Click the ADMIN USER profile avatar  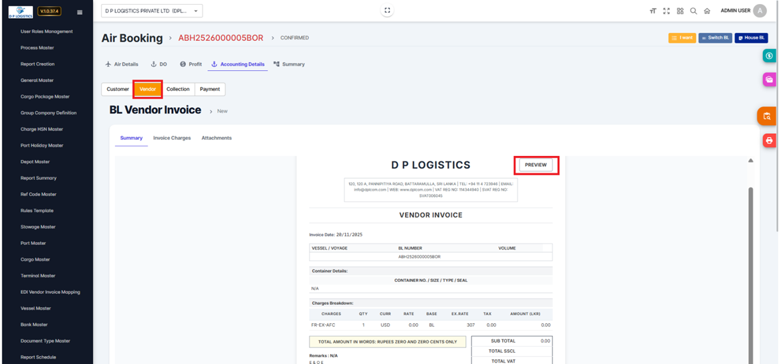tap(760, 11)
